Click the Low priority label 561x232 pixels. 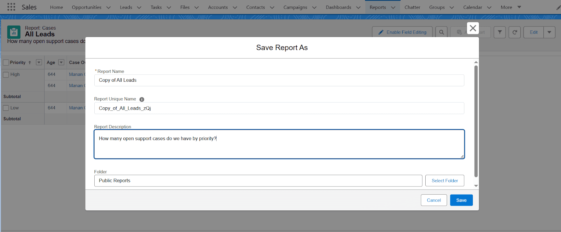tap(14, 108)
